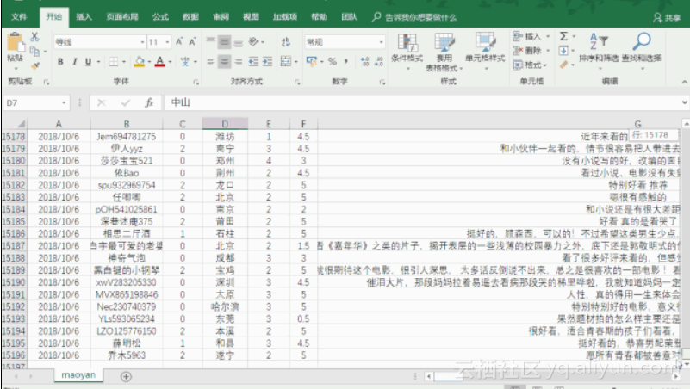Toggle middle vertical alignment

pyautogui.click(x=225, y=42)
